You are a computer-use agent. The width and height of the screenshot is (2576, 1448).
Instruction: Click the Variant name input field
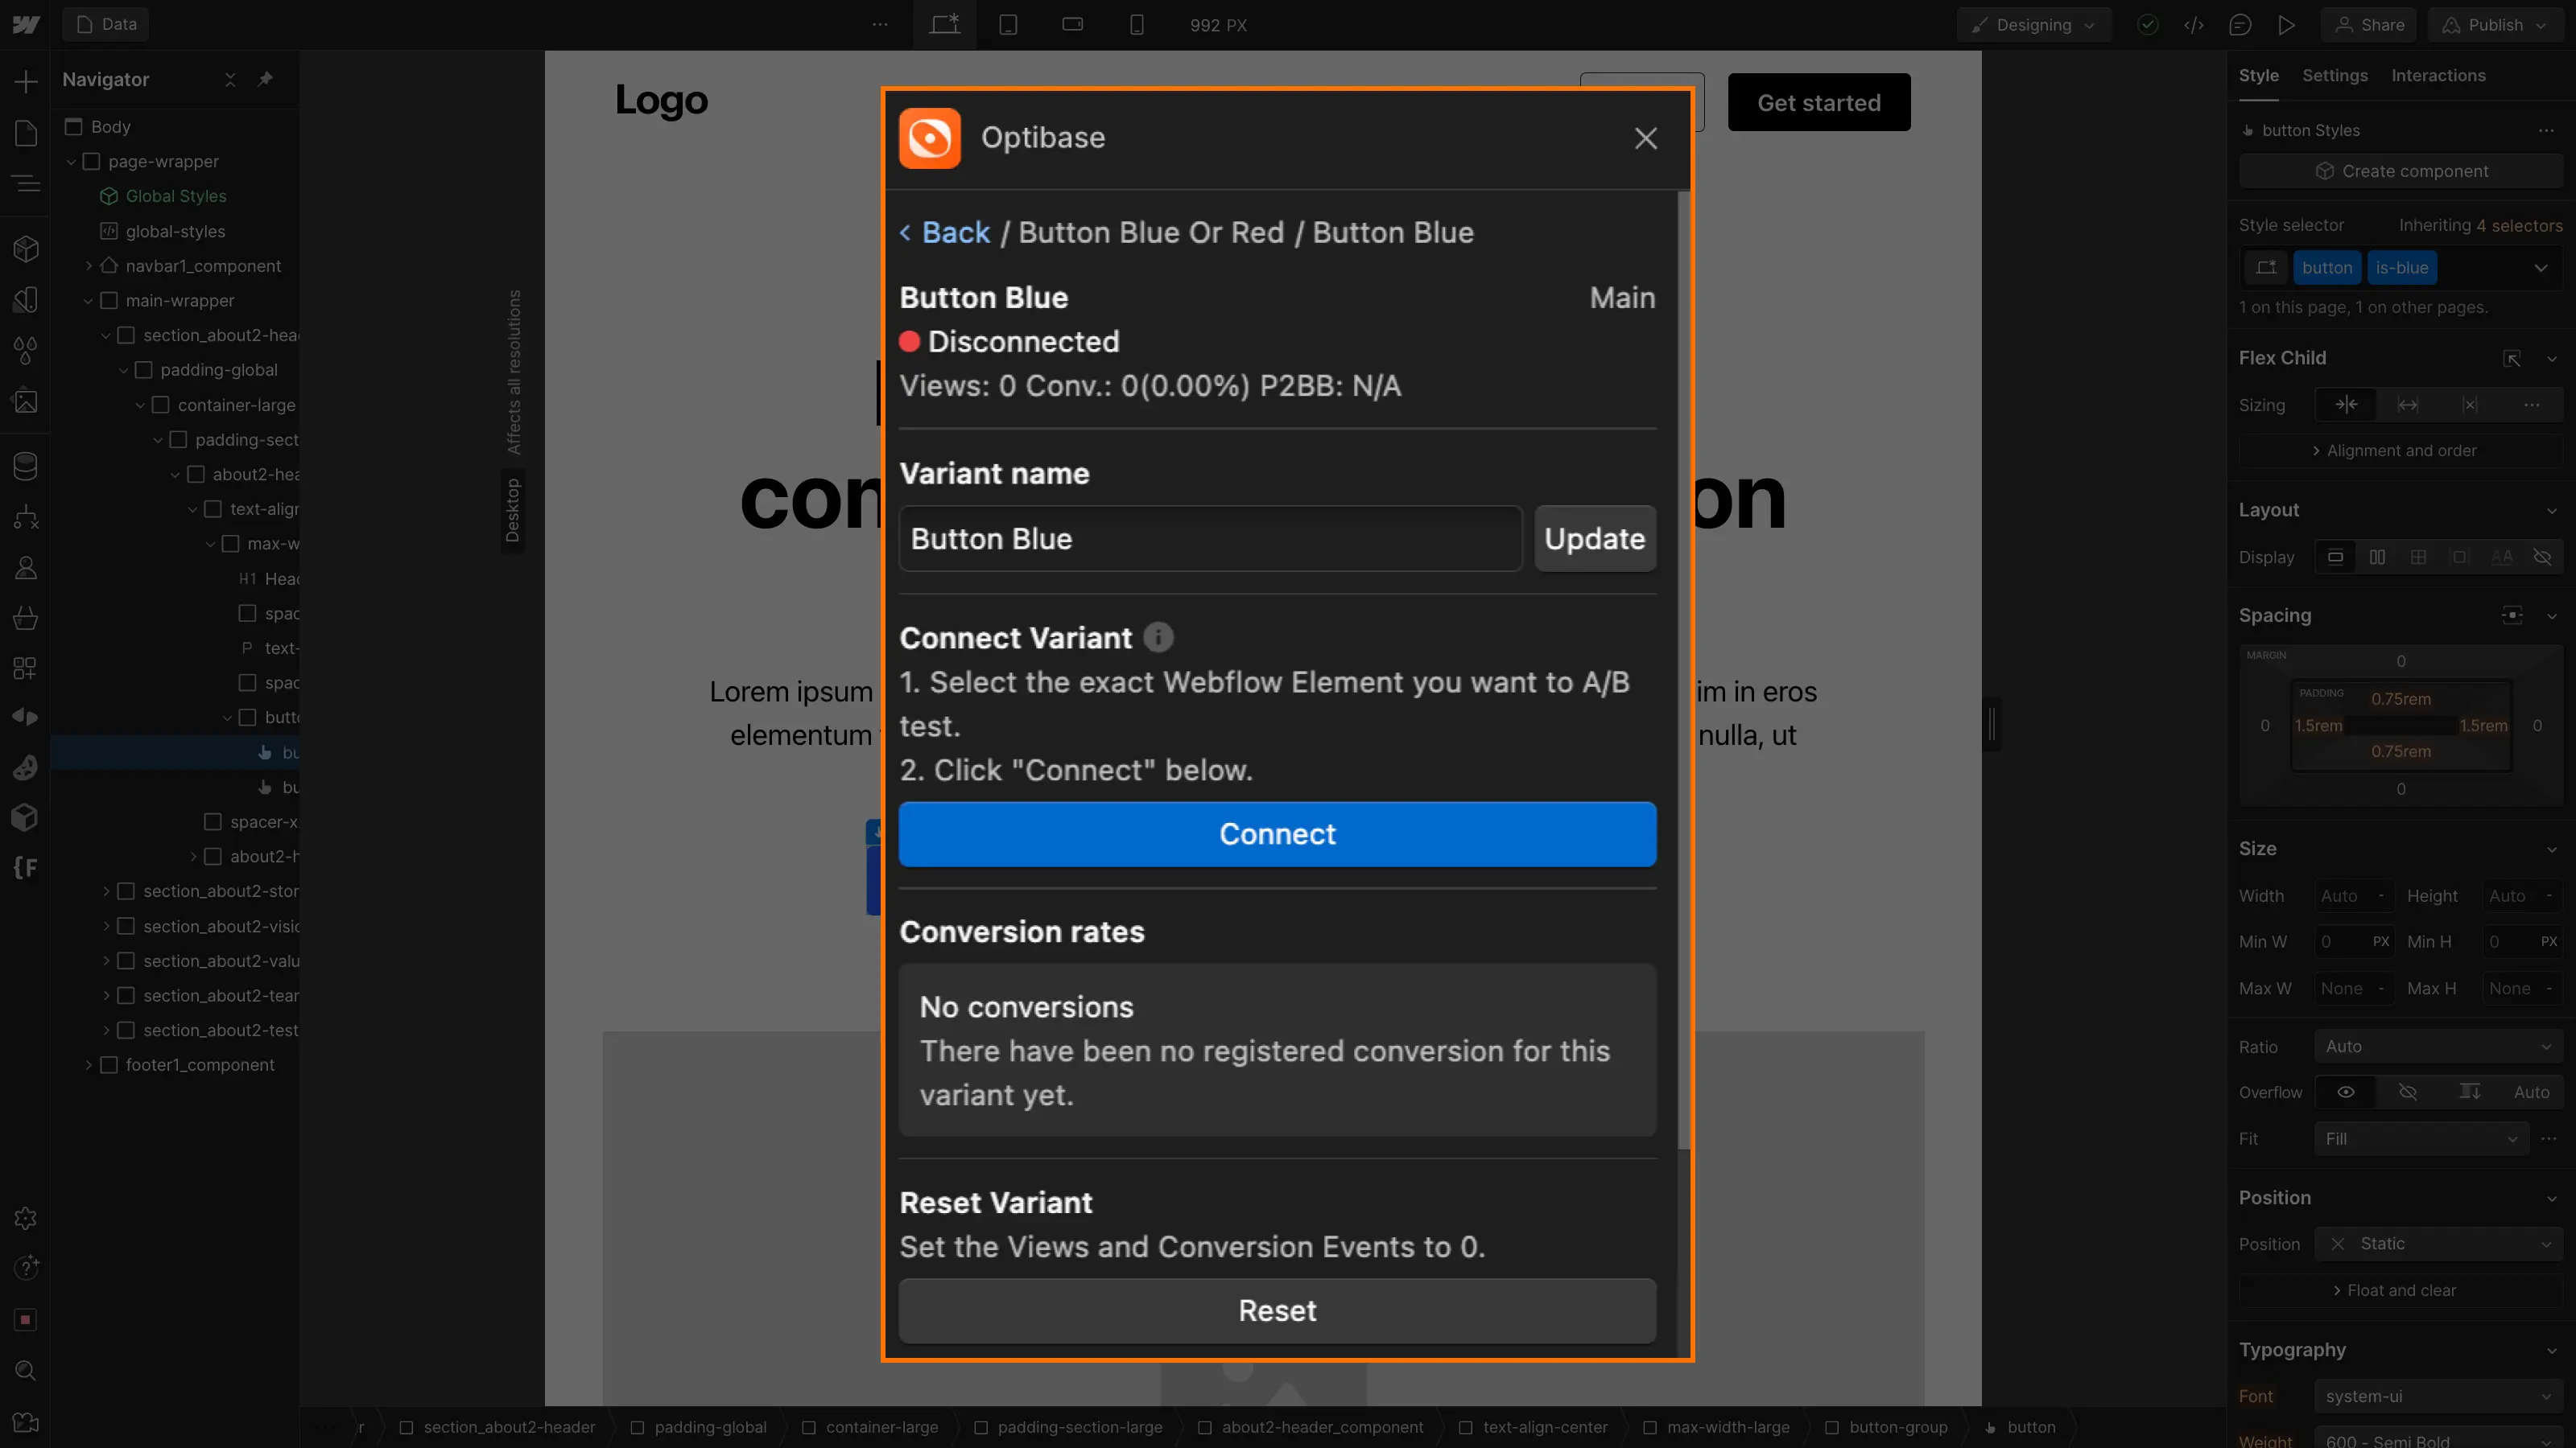pos(1210,537)
